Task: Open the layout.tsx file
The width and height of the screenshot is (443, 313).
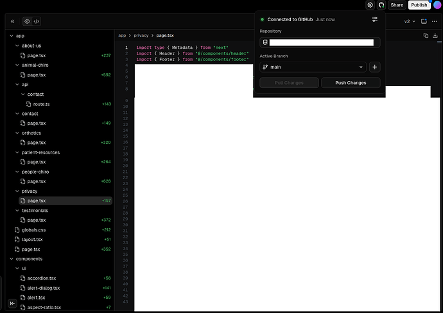Action: pos(32,240)
